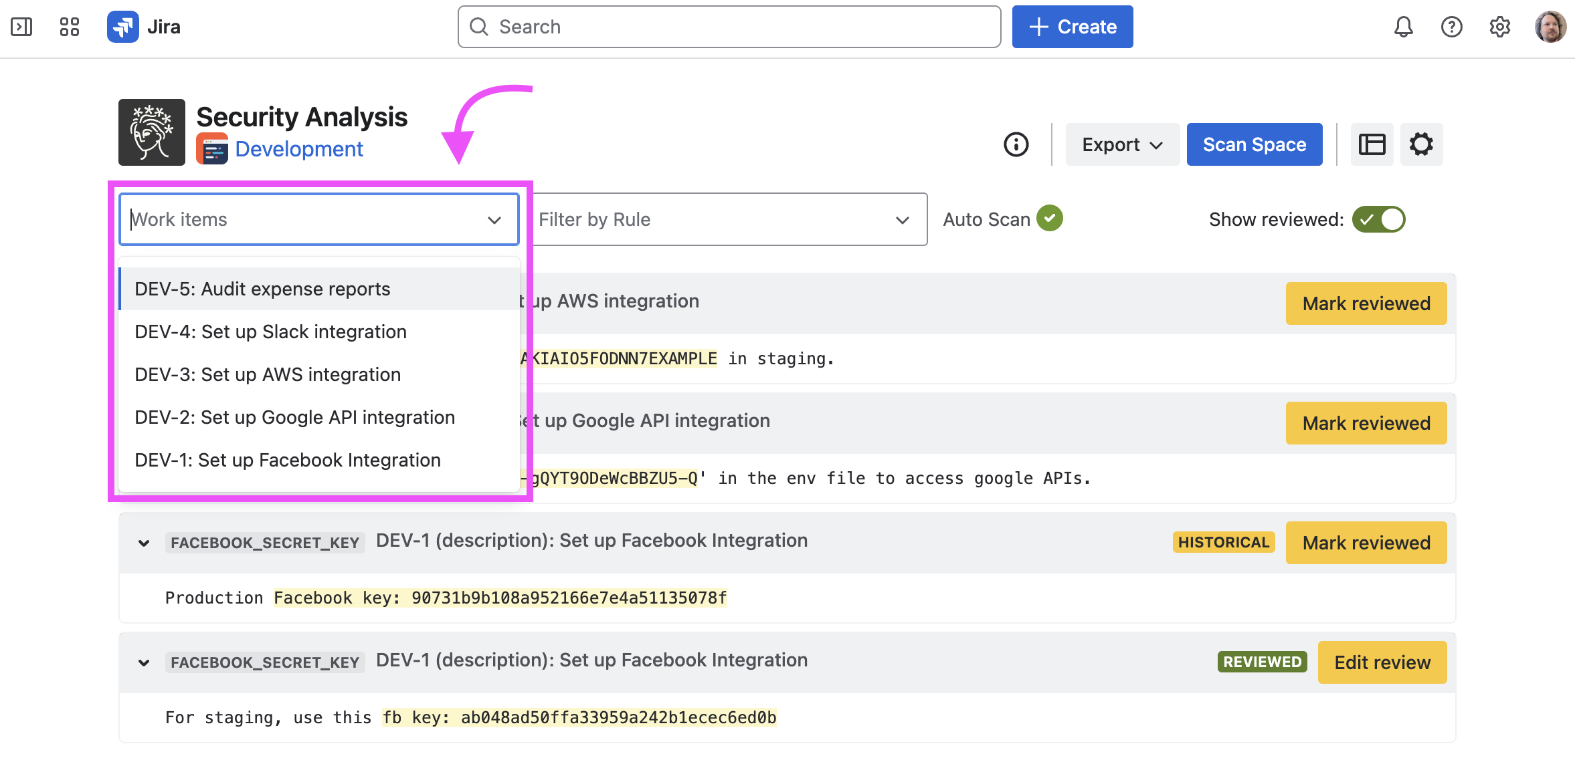Click the Edit review button

(1382, 662)
